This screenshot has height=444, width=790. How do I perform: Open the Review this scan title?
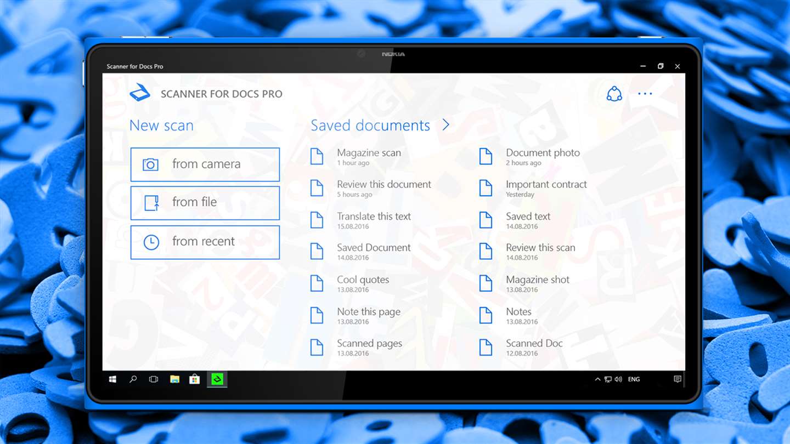click(x=540, y=248)
